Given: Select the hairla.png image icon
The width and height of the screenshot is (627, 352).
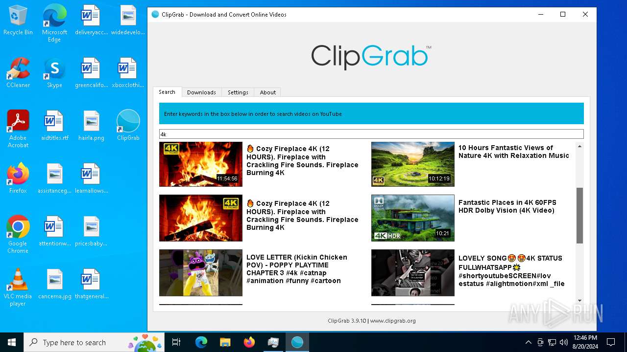Looking at the screenshot, I should (x=91, y=126).
